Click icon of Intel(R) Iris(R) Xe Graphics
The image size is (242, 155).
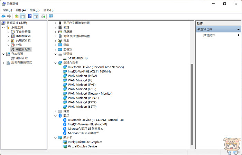coord(65,142)
